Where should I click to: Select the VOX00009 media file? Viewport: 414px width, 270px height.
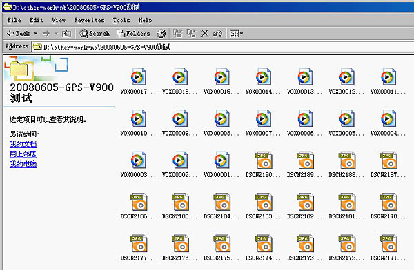[180, 123]
